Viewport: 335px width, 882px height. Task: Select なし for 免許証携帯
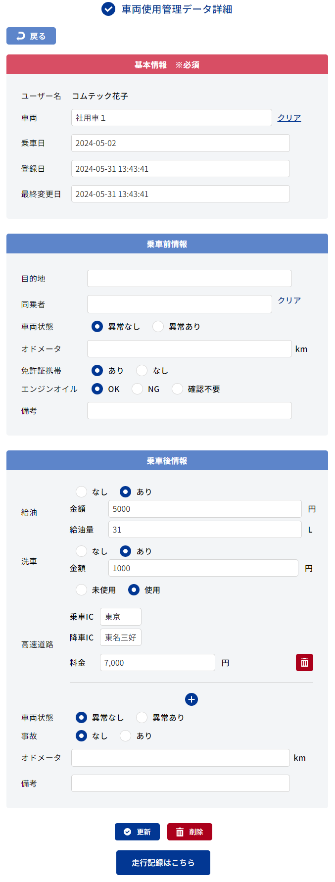tap(142, 371)
